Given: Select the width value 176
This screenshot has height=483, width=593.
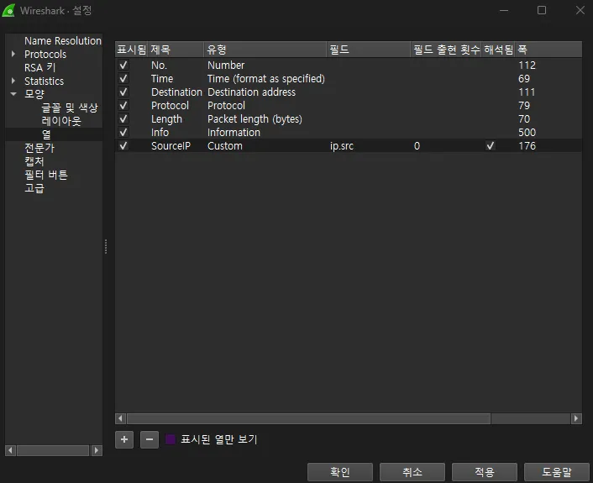Looking at the screenshot, I should (527, 146).
